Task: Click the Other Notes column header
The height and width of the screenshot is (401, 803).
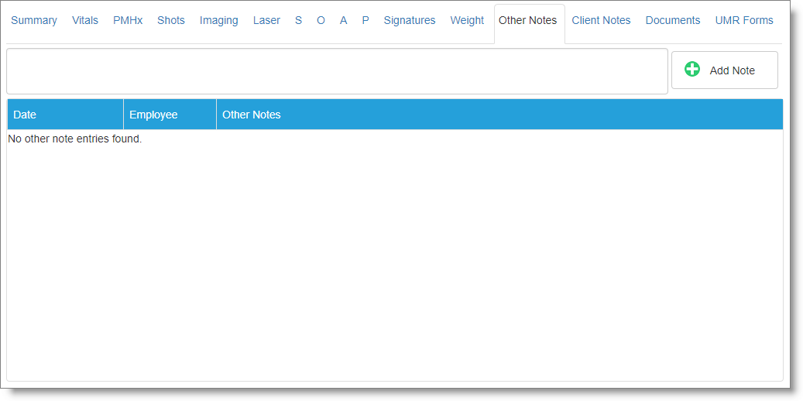Action: tap(499, 115)
